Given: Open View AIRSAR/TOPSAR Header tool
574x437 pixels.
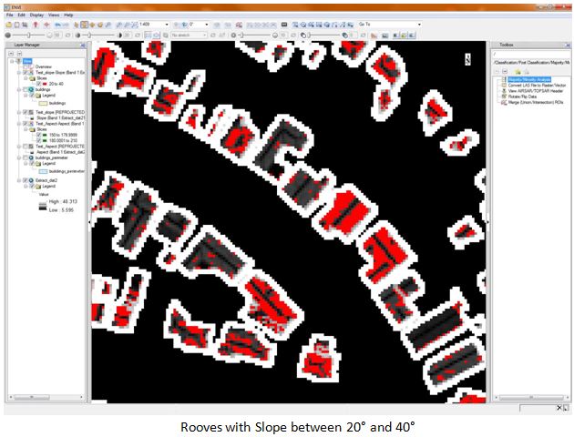Looking at the screenshot, I should coord(535,92).
